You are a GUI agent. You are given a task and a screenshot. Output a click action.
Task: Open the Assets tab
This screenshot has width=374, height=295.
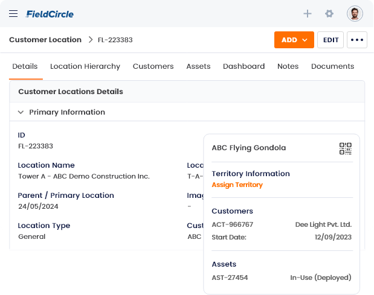pos(198,66)
